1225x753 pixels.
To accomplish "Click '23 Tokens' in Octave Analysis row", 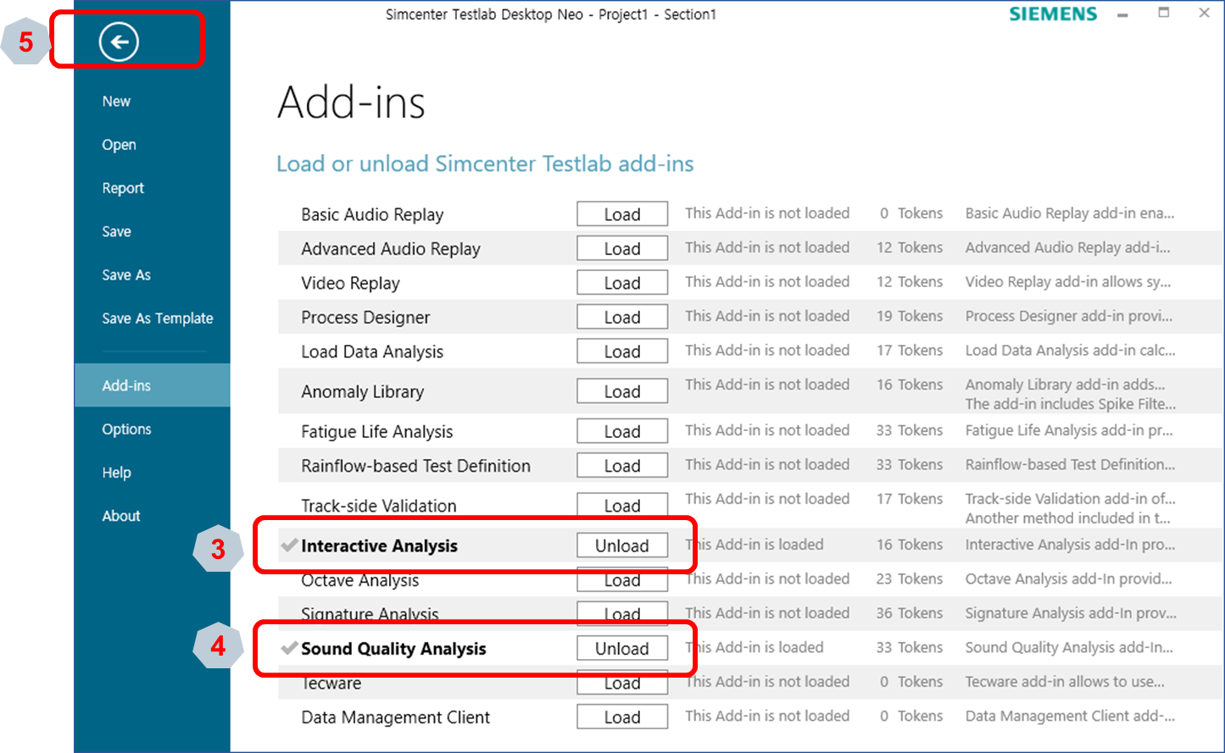I will coord(910,579).
